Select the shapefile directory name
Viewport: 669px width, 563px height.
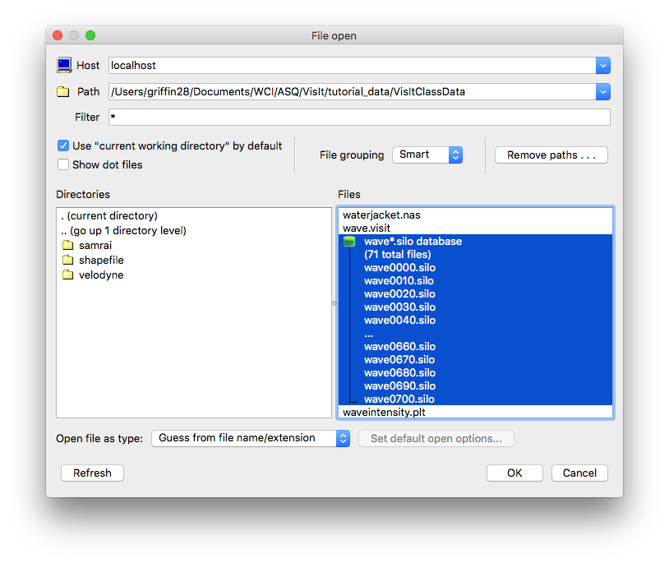(101, 261)
